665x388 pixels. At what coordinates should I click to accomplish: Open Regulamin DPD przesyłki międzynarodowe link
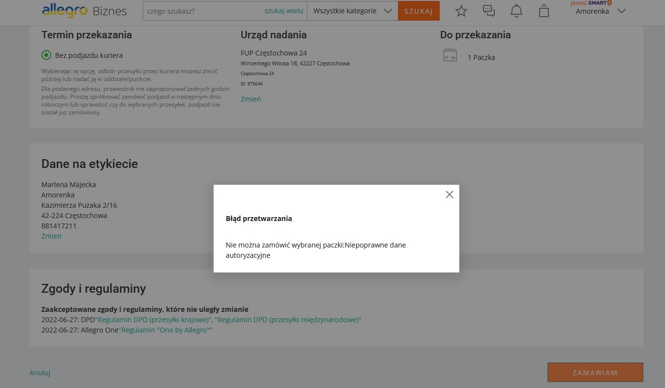click(x=288, y=320)
